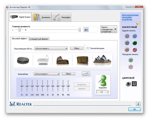Click the green rear panel jack
Viewport: 149px width, 119px height.
135,43
